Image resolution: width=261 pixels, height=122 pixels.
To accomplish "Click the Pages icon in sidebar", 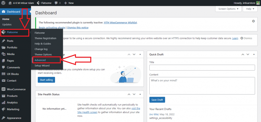I will coord(4,61).
